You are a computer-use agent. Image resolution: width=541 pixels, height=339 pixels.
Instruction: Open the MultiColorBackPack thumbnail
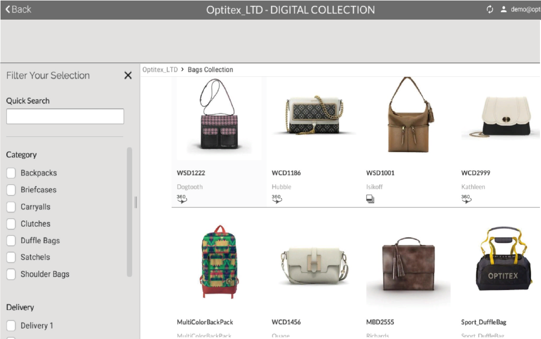coord(219,262)
